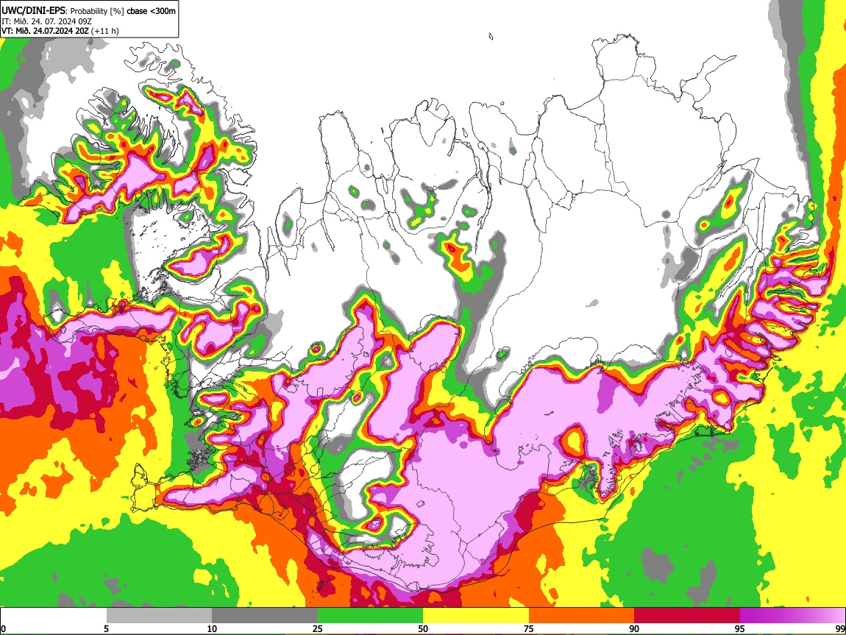Click the yellow 50–75 legend segment
The image size is (846, 635).
(476, 616)
